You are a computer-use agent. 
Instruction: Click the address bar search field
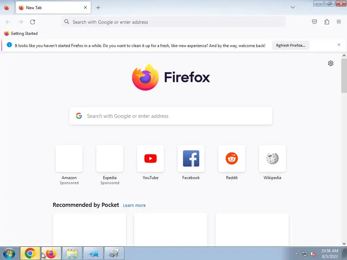[173, 22]
